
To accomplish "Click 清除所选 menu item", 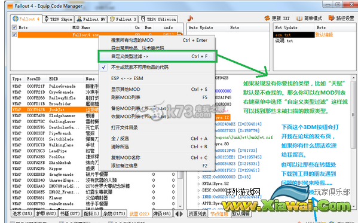I will (x=157, y=146).
